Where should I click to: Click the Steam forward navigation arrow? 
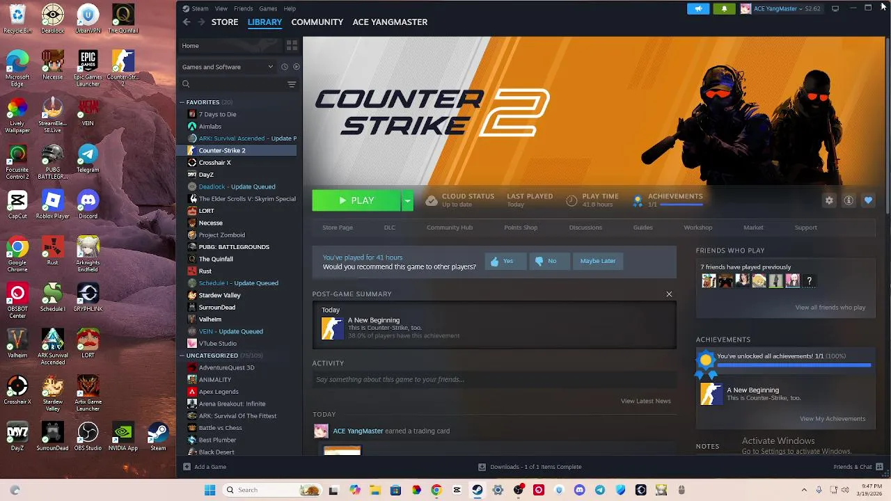point(202,22)
